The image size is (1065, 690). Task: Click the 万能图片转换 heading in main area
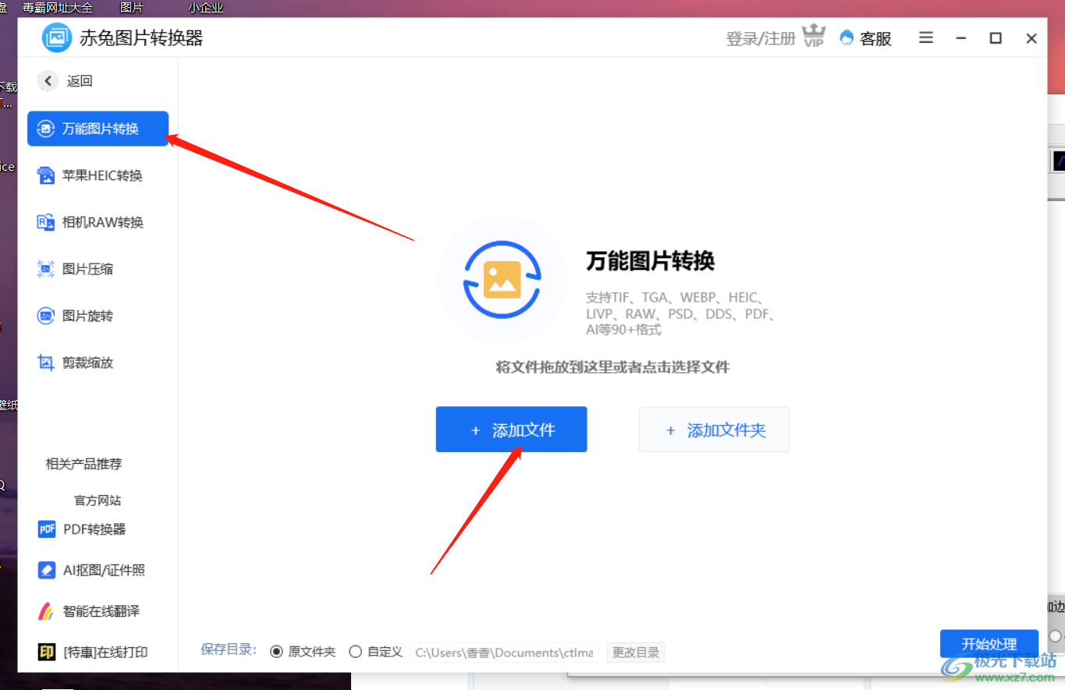(651, 261)
